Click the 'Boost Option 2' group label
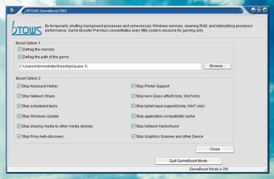 coord(28,78)
